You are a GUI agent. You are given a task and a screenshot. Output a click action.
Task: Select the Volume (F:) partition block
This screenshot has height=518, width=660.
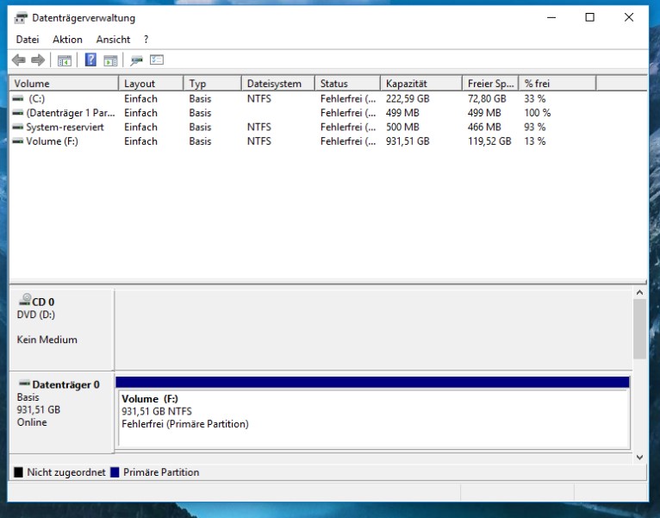tap(372, 413)
